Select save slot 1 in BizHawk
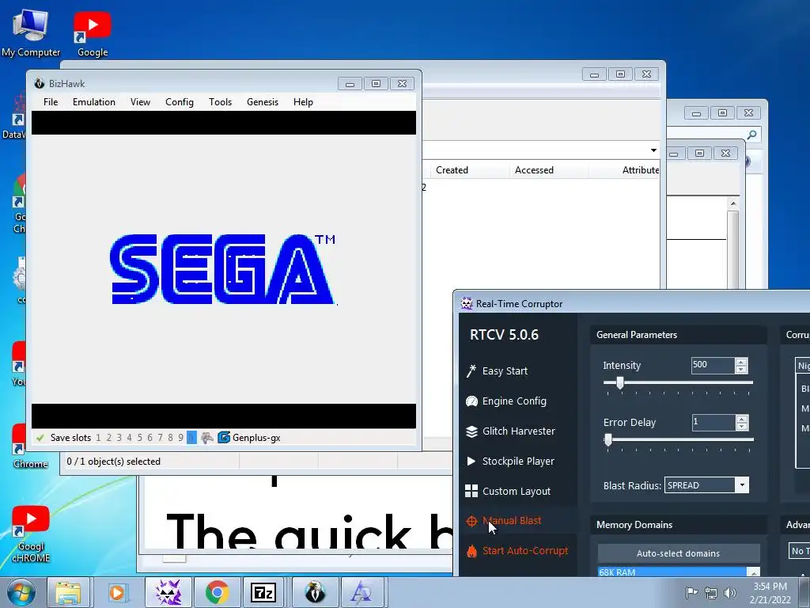The height and width of the screenshot is (608, 810). pos(99,438)
